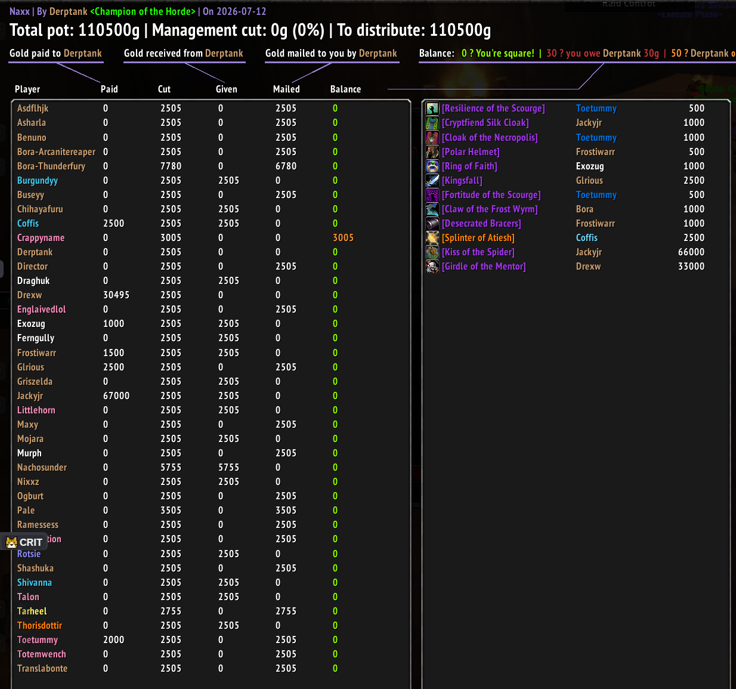
Task: Click buyer Exozug next to Ring of Faith
Action: (590, 166)
